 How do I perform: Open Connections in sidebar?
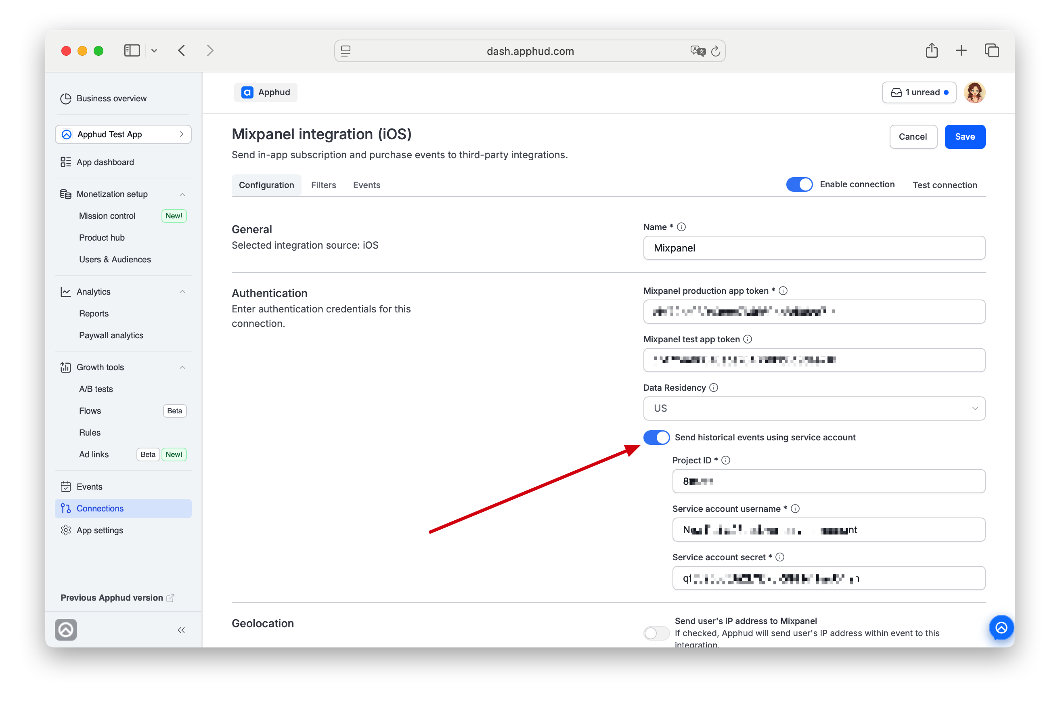click(x=123, y=509)
